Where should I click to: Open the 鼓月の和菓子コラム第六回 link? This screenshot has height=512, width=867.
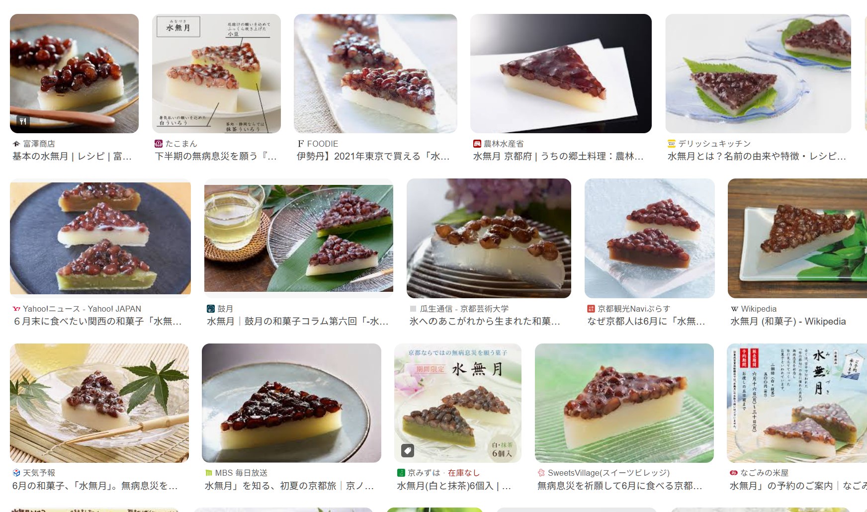click(298, 321)
